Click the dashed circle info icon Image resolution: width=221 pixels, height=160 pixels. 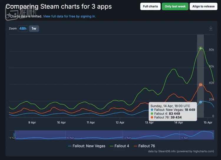click(7, 16)
